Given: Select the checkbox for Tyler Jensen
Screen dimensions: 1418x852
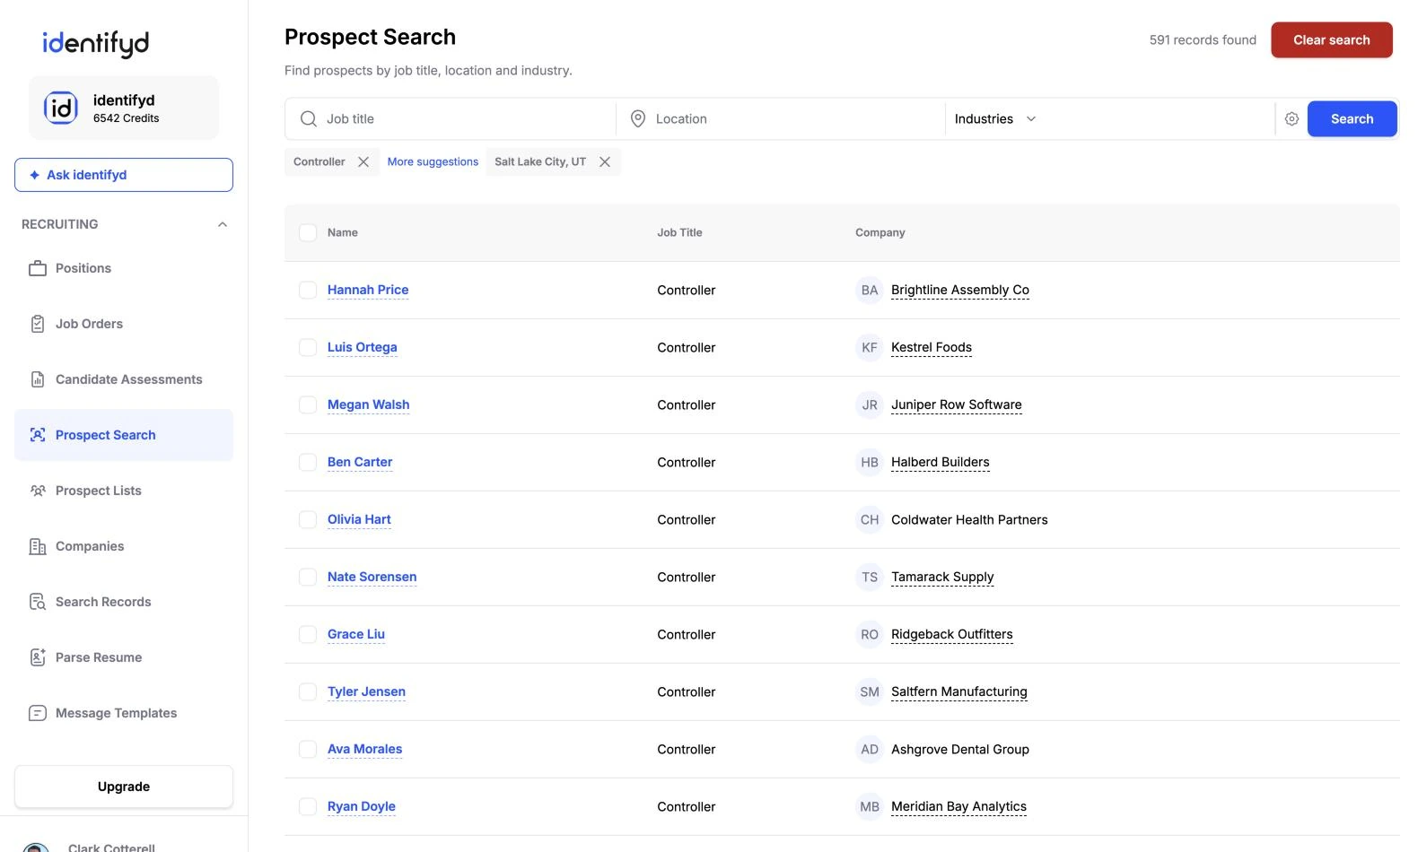Looking at the screenshot, I should [308, 691].
